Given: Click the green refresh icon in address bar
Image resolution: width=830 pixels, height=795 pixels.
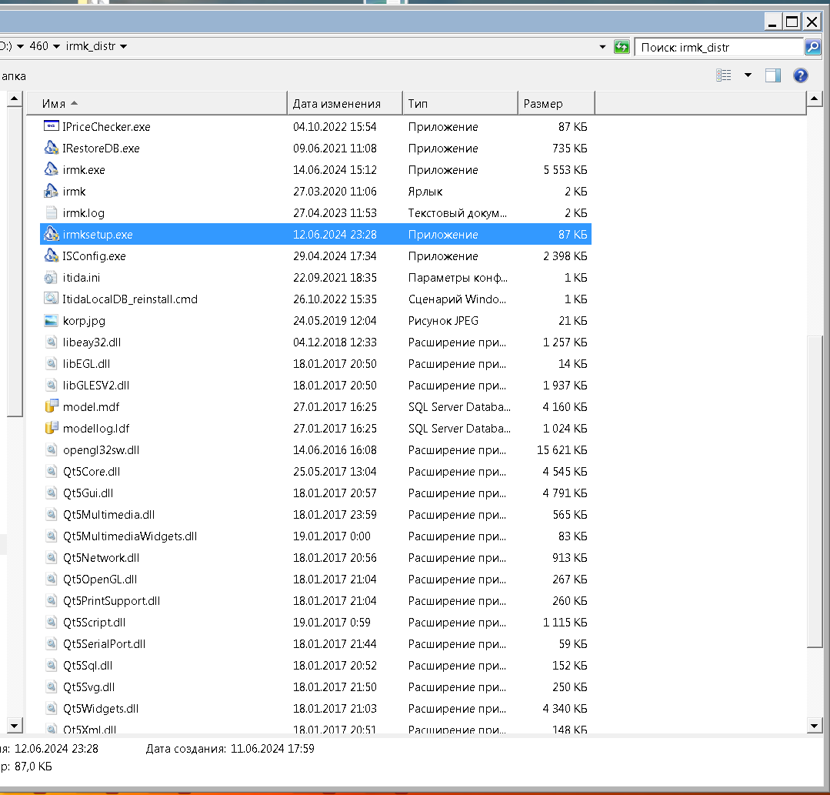Looking at the screenshot, I should click(622, 47).
